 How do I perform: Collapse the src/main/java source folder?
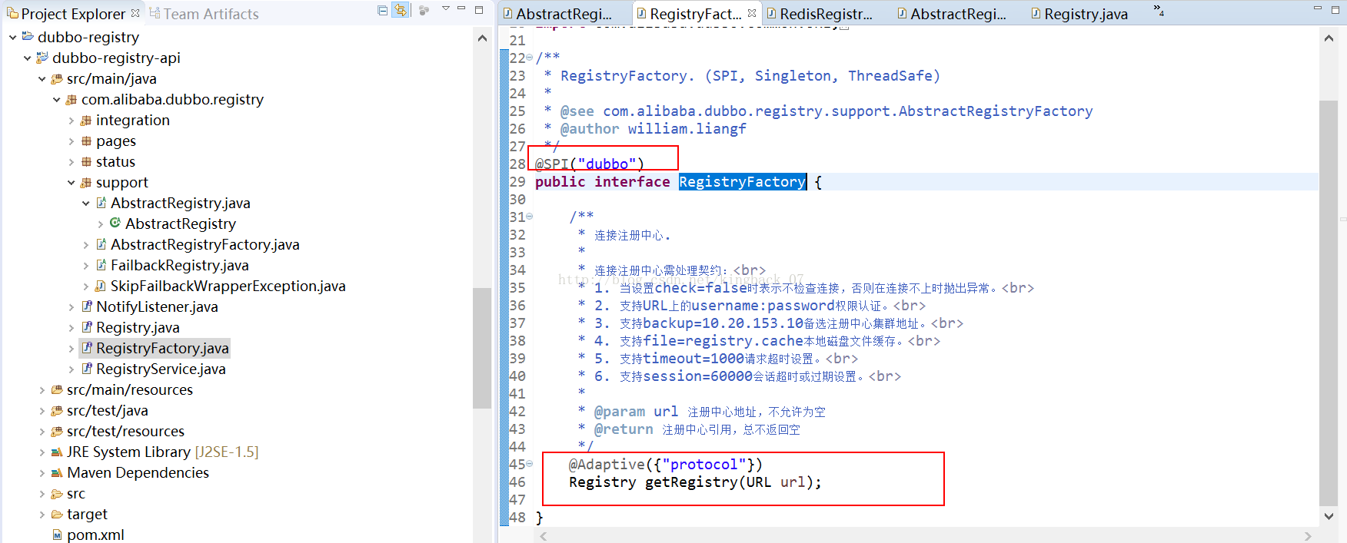[42, 78]
